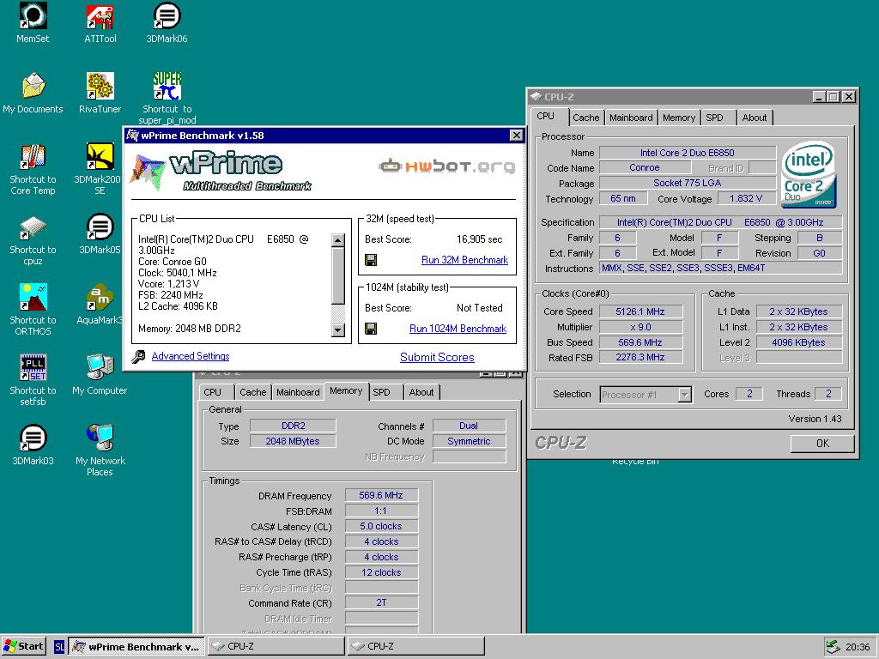The width and height of the screenshot is (879, 659).
Task: Switch to Memory tab in front CPU-Z
Action: click(x=678, y=118)
